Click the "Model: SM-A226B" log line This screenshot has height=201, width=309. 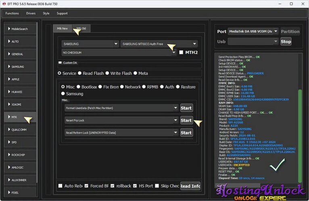pos(231,122)
